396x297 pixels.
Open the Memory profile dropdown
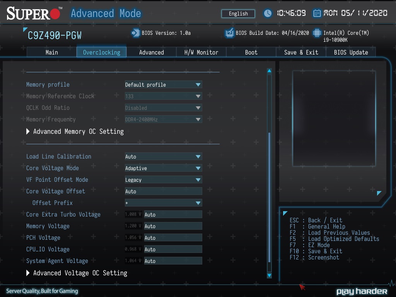(x=163, y=85)
